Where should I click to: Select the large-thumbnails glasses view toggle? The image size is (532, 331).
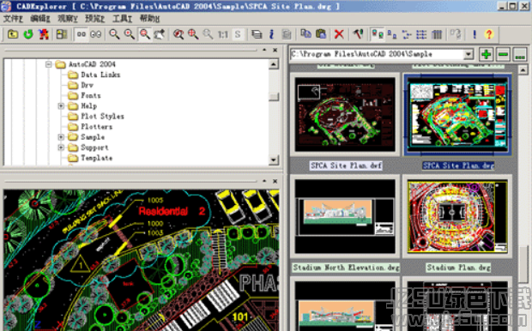(96, 34)
